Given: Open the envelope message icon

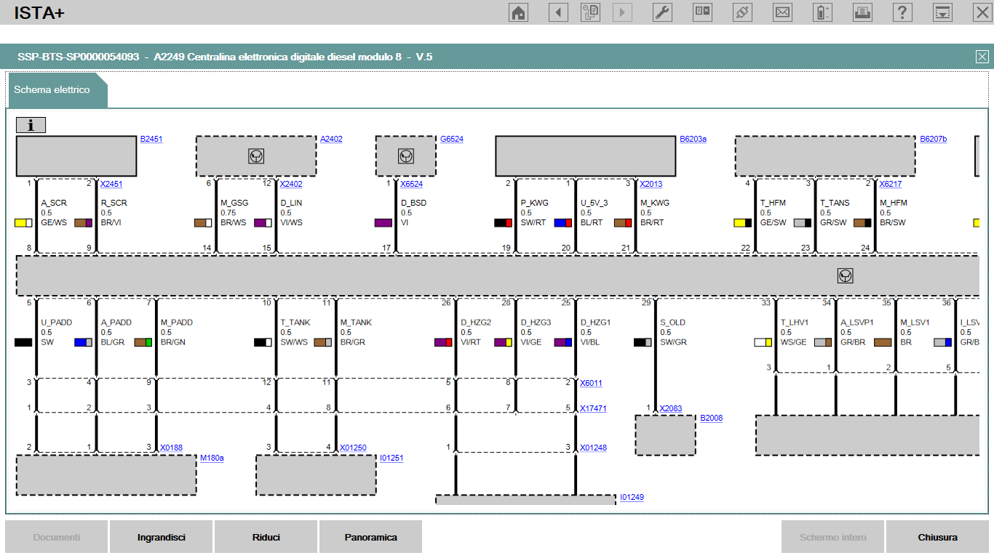Looking at the screenshot, I should coord(782,12).
